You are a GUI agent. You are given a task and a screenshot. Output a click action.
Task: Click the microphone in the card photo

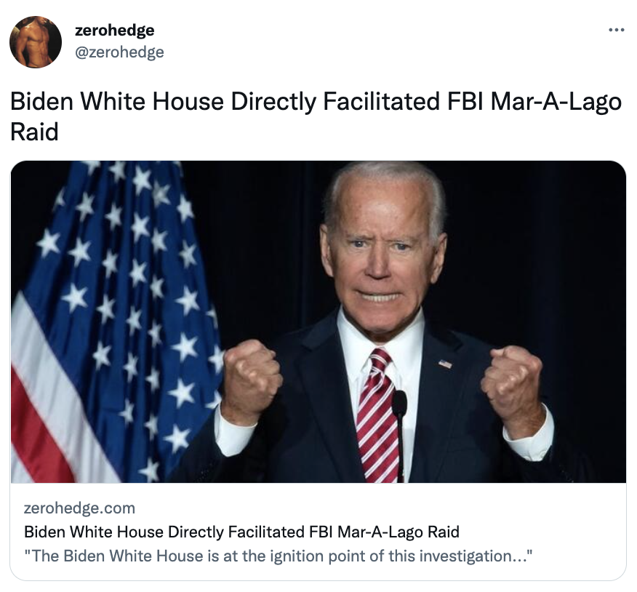click(x=399, y=435)
